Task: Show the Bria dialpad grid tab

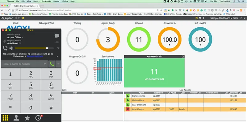Action: point(6,118)
